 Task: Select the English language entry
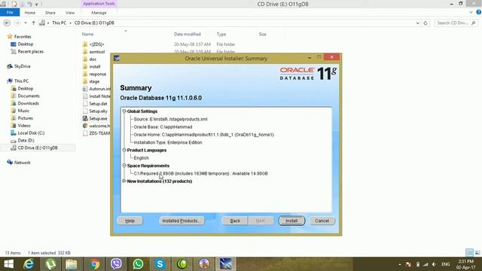(x=141, y=157)
